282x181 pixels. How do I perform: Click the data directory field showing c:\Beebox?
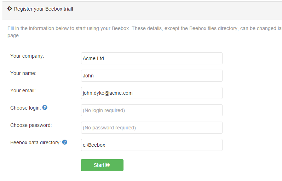pyautogui.click(x=151, y=145)
